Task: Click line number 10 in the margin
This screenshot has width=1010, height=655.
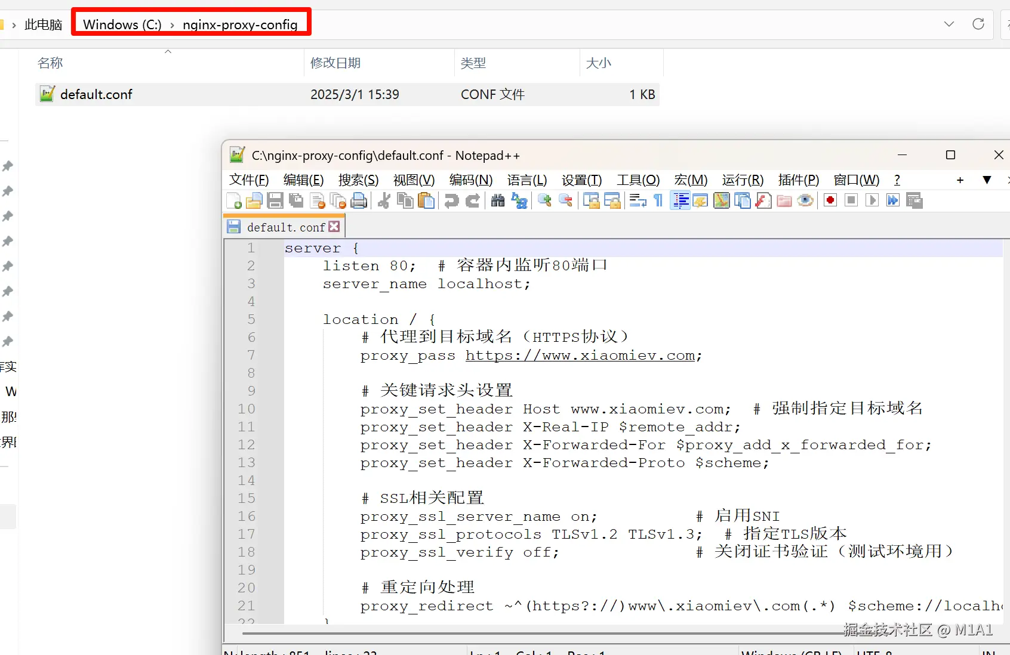Action: tap(247, 409)
